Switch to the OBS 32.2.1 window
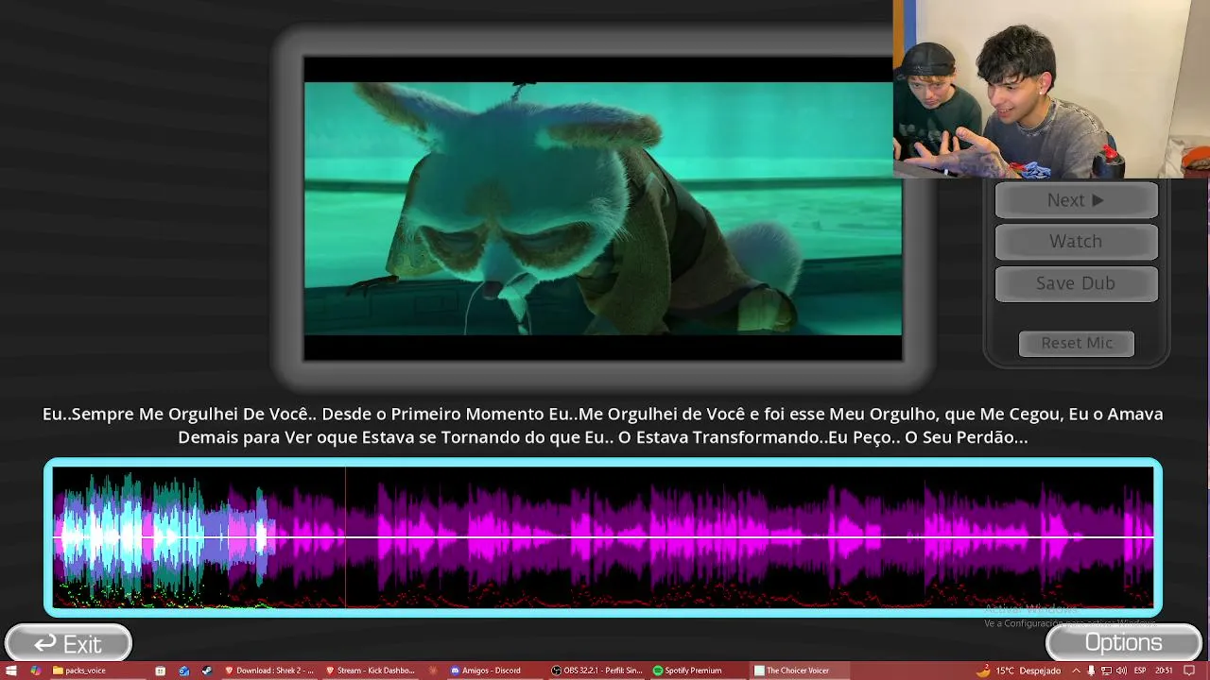Image resolution: width=1210 pixels, height=680 pixels. 597,671
